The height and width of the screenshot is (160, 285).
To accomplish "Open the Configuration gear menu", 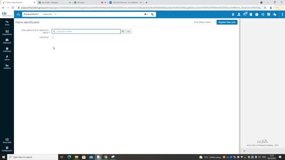I will 7,148.
